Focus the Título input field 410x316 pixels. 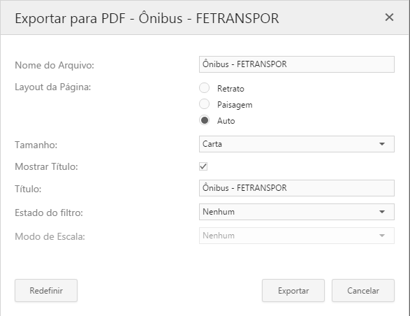click(x=297, y=188)
